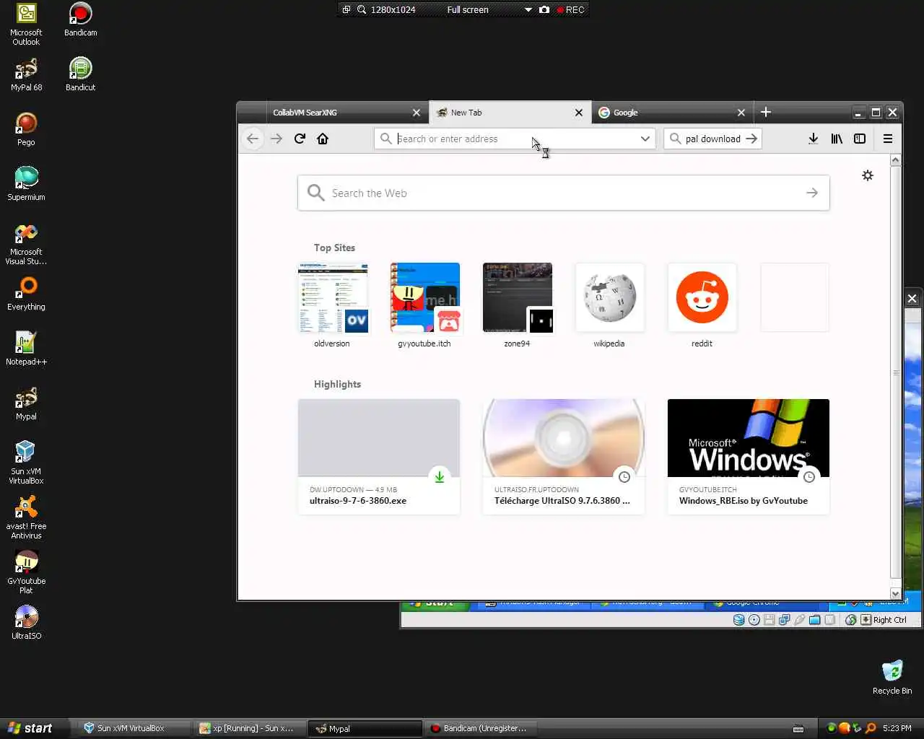Select the Supermium browser icon
This screenshot has width=924, height=739.
pyautogui.click(x=26, y=184)
